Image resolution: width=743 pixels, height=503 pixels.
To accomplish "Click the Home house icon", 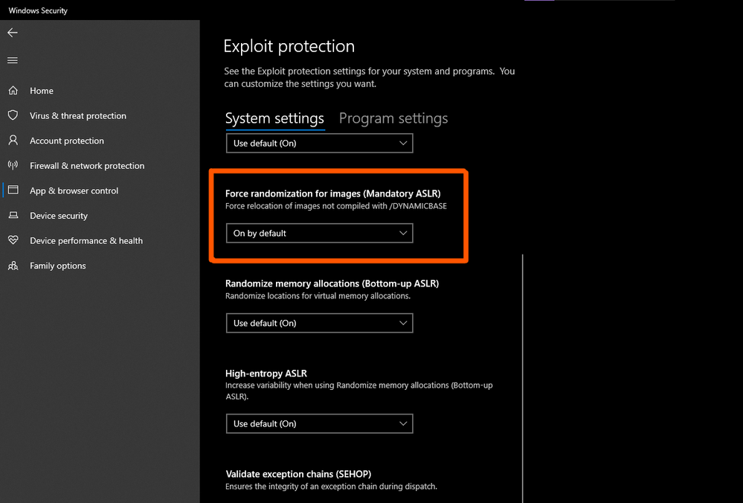I will click(x=13, y=91).
